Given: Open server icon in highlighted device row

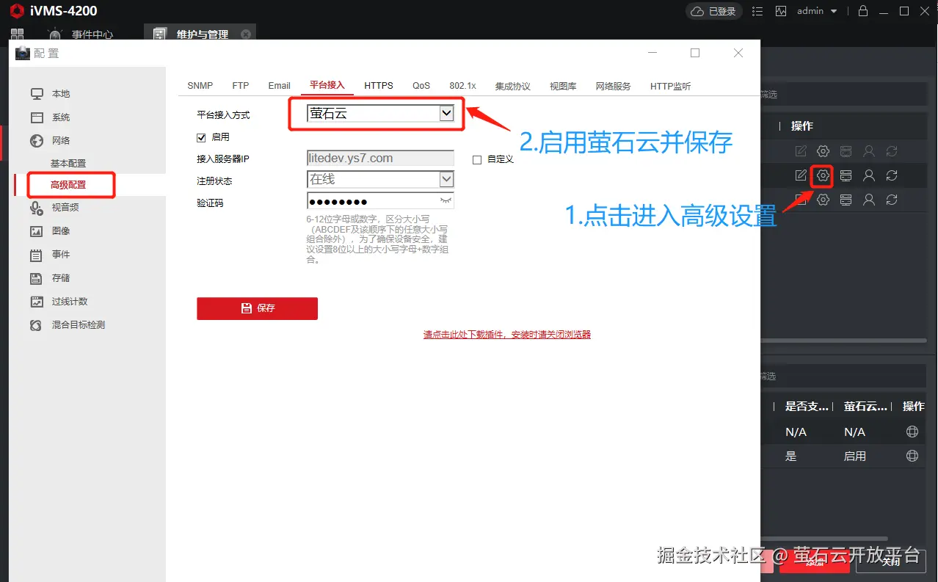Looking at the screenshot, I should coord(846,175).
